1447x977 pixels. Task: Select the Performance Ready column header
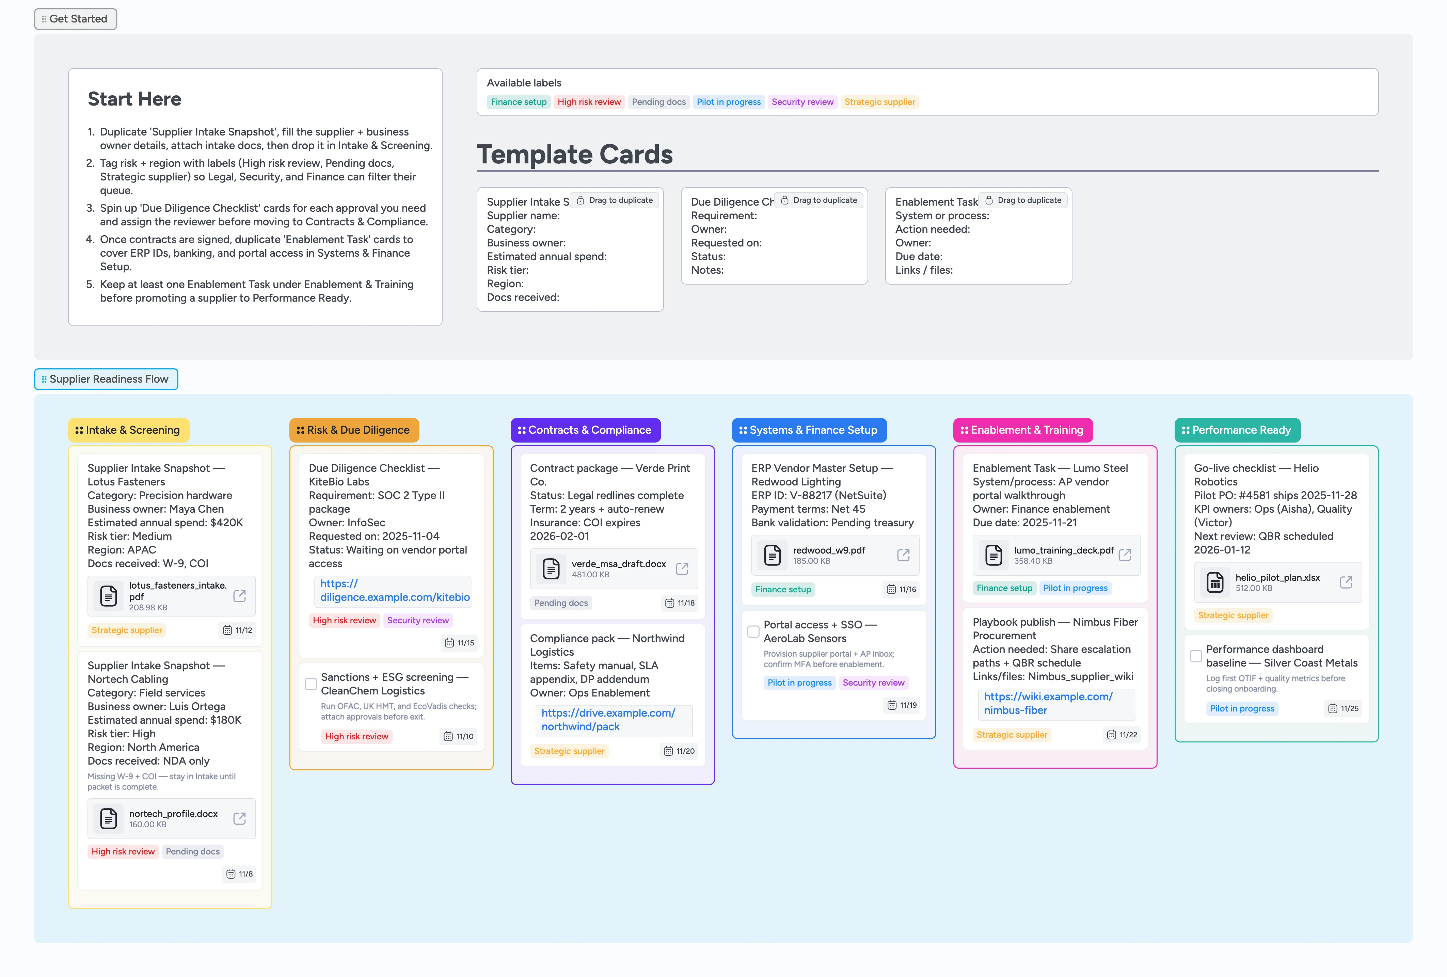pyautogui.click(x=1237, y=430)
